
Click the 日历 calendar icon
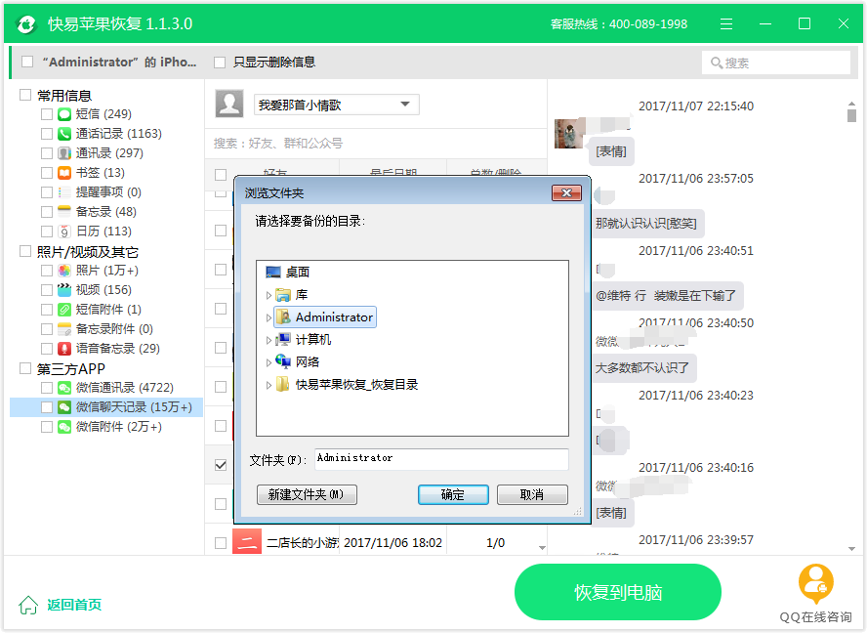click(64, 232)
